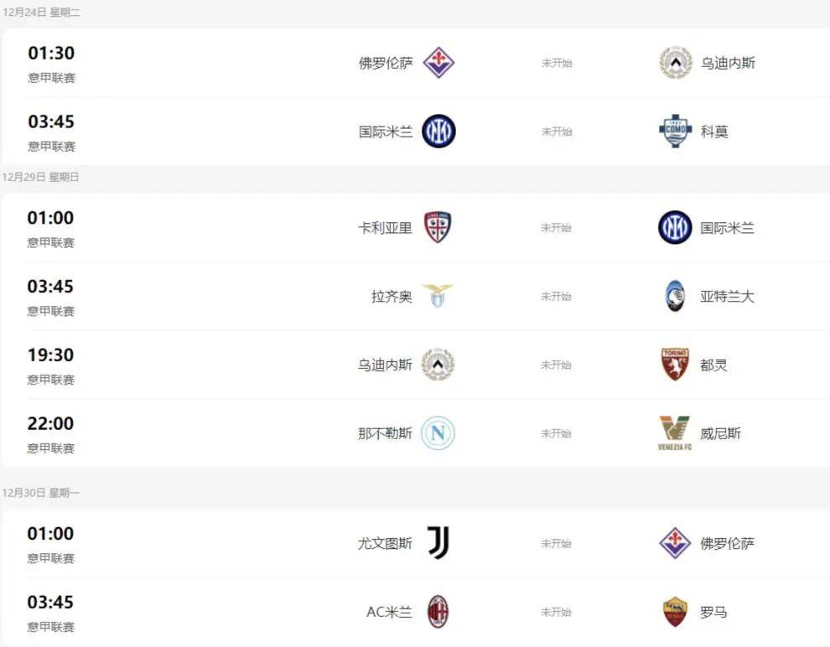
Task: Click the AC Milan crest
Action: 438,612
